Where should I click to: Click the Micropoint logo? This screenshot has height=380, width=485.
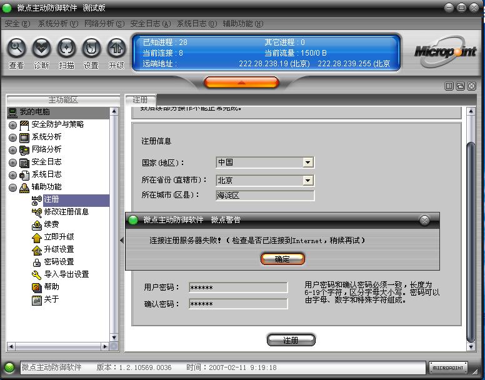coord(445,51)
